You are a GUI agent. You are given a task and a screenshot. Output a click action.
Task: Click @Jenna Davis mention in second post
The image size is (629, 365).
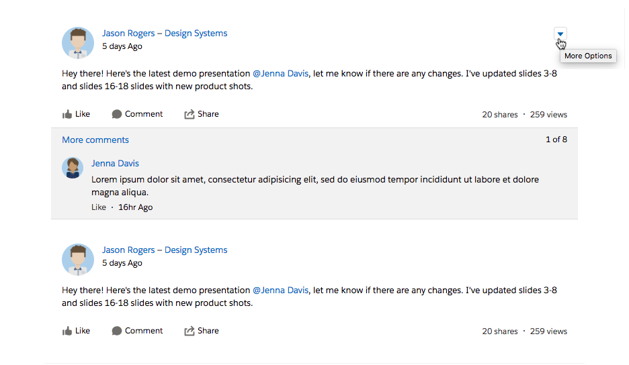(280, 291)
